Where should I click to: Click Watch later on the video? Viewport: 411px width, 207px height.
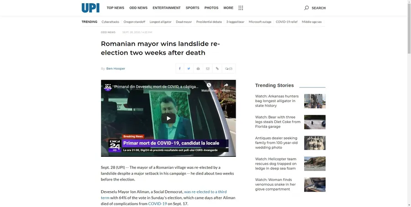[x=209, y=87]
